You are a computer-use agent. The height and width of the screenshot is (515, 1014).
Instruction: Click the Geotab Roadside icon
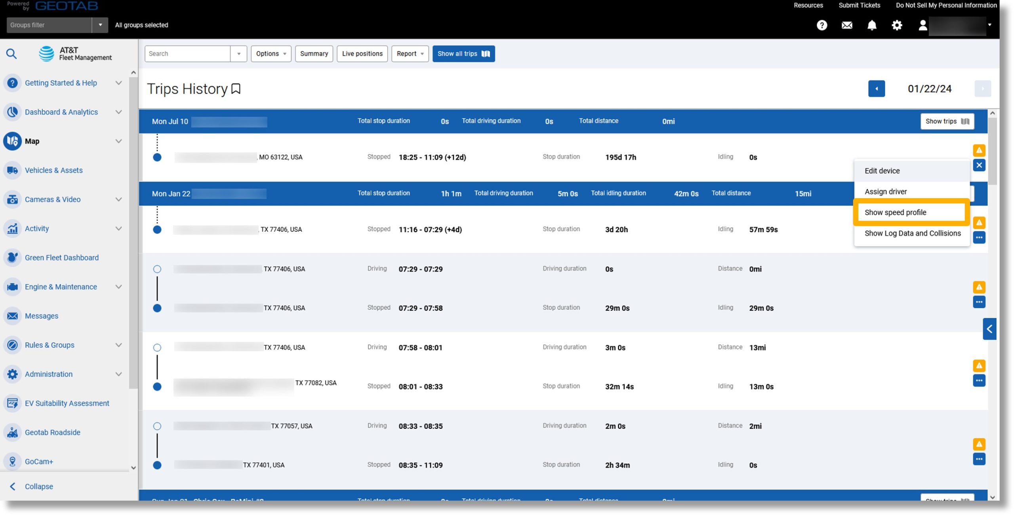pyautogui.click(x=12, y=432)
